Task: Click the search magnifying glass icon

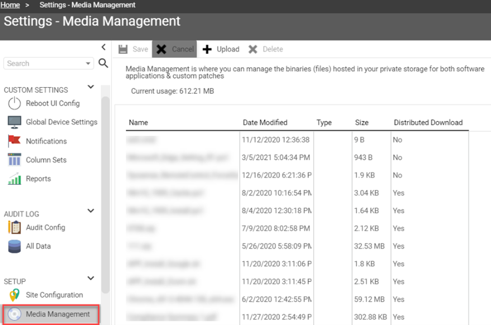Action: pos(103,63)
